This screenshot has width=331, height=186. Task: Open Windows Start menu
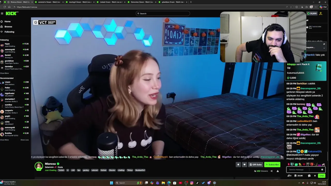111,183
